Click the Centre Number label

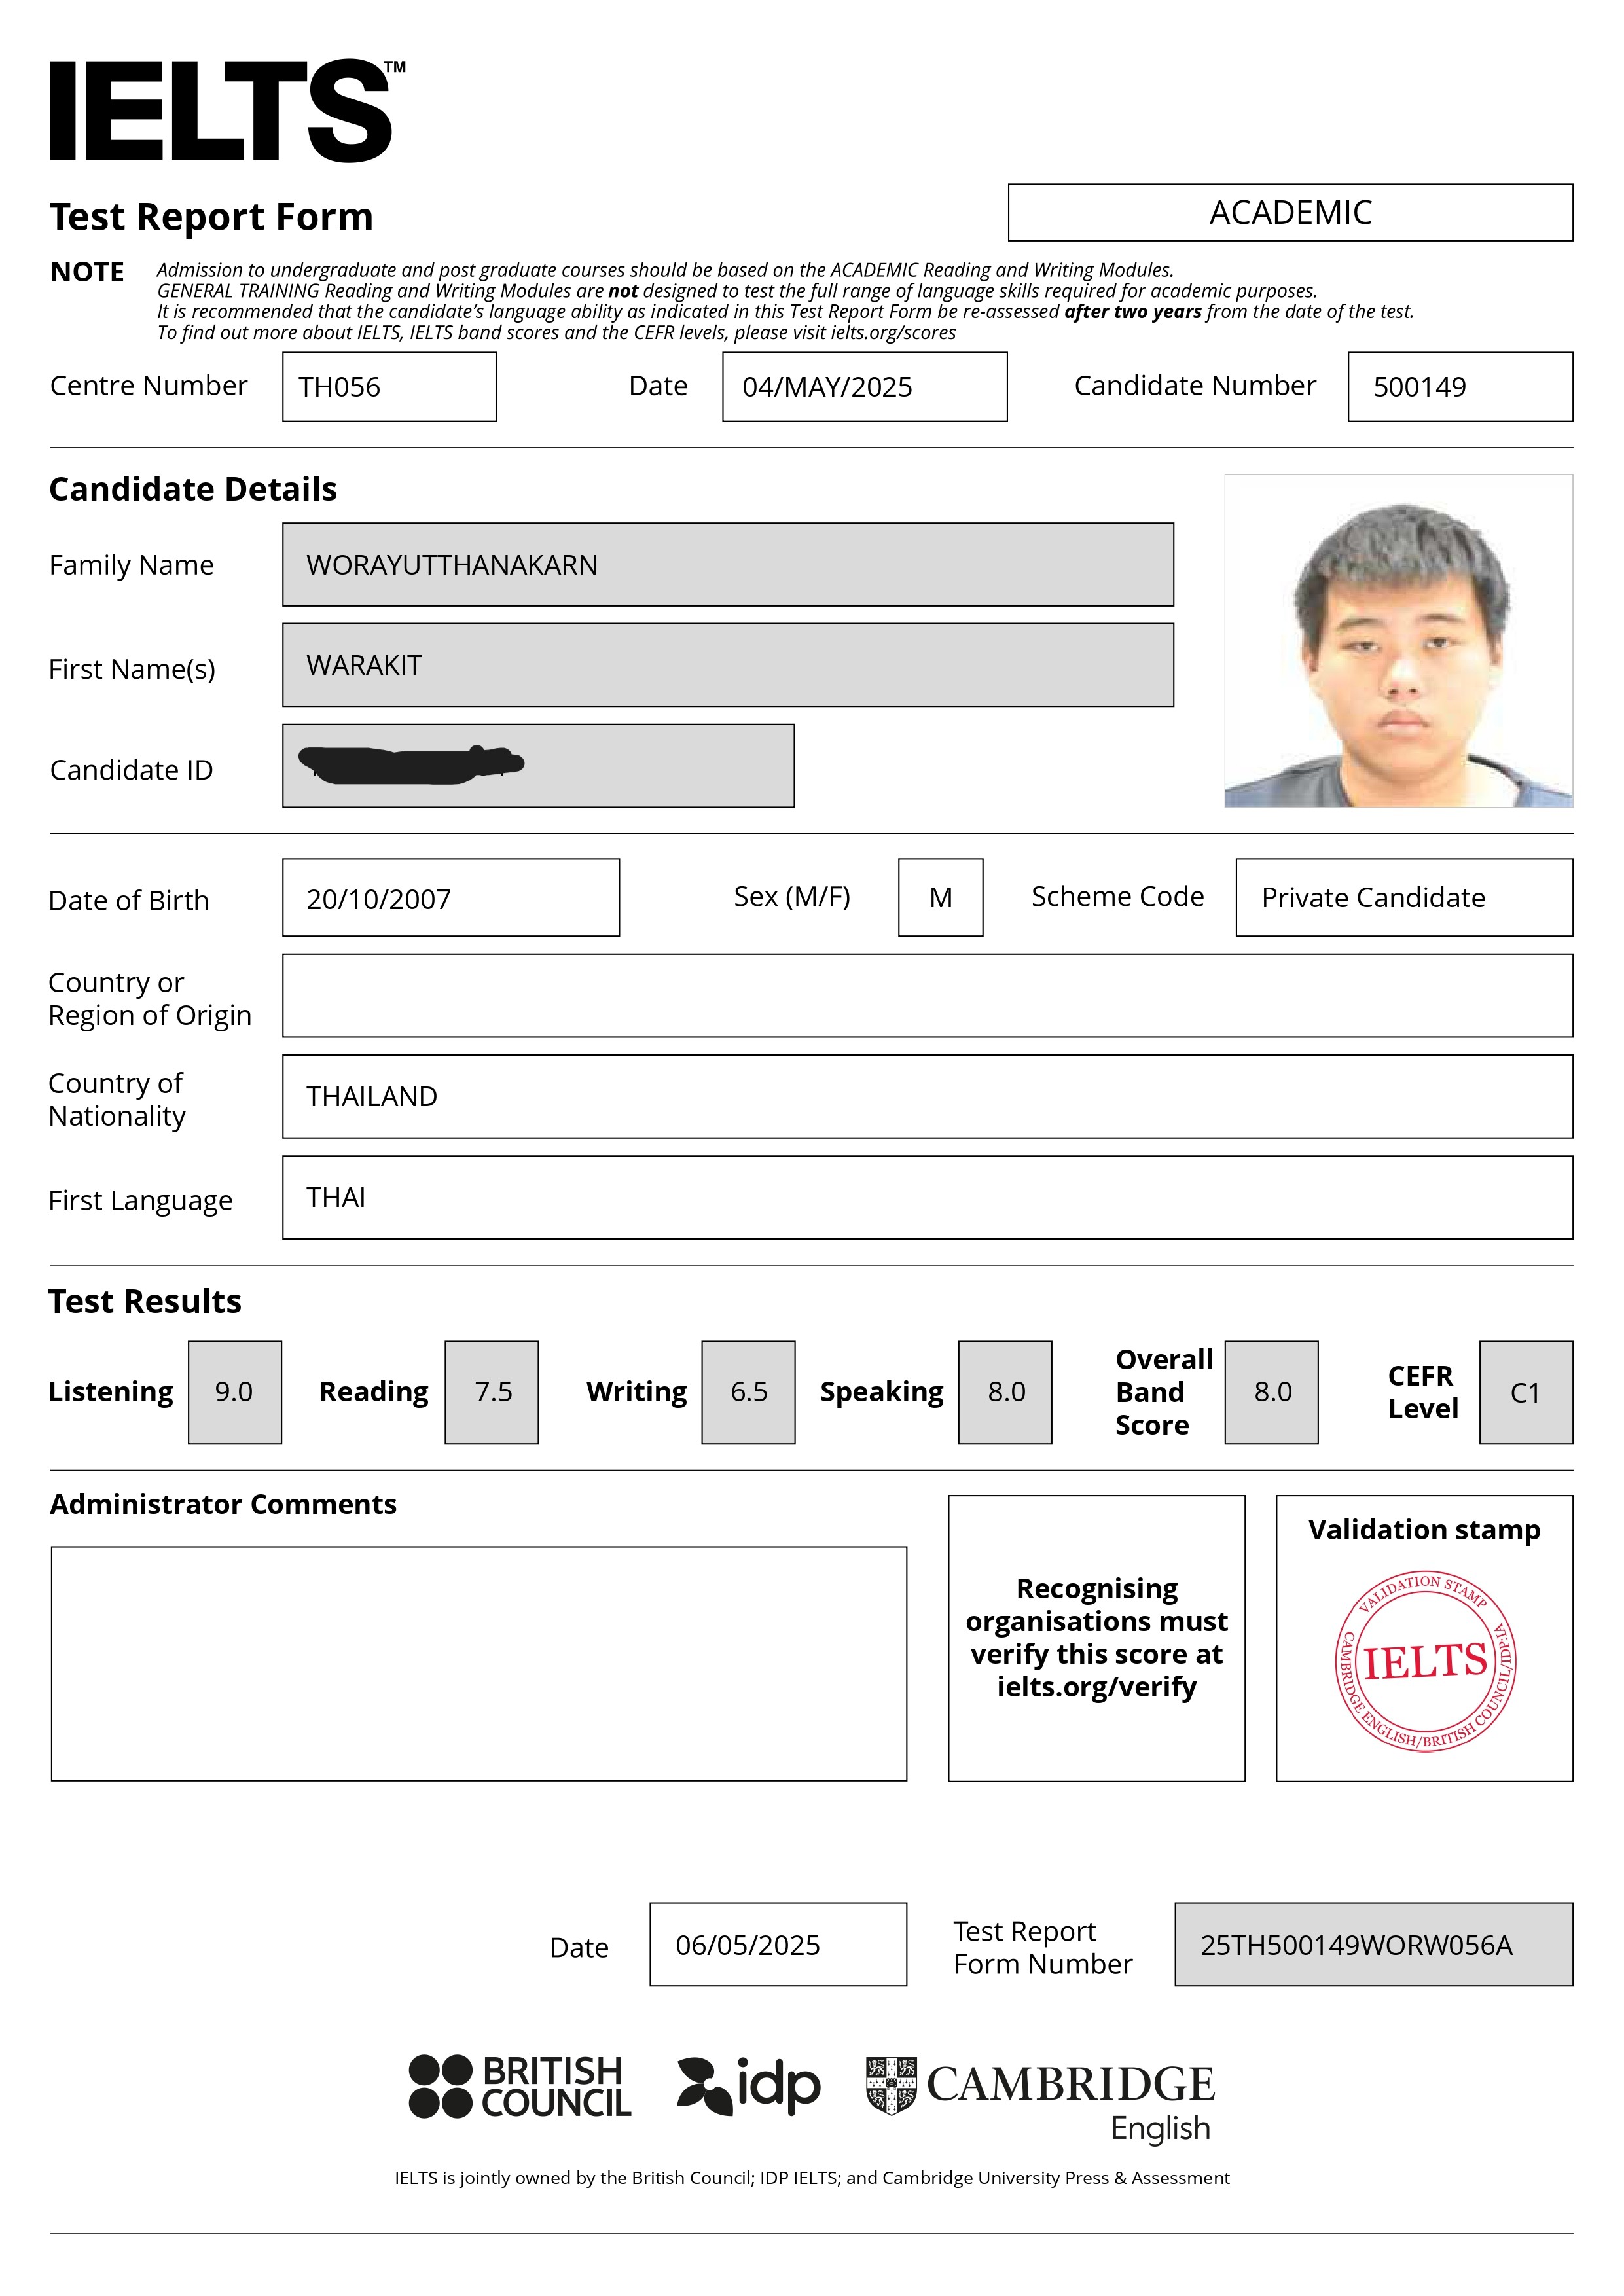tap(148, 386)
